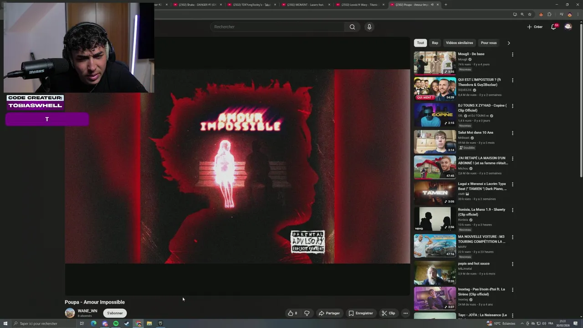The height and width of the screenshot is (328, 583).
Task: Select the Tout filter chip
Action: click(x=420, y=43)
